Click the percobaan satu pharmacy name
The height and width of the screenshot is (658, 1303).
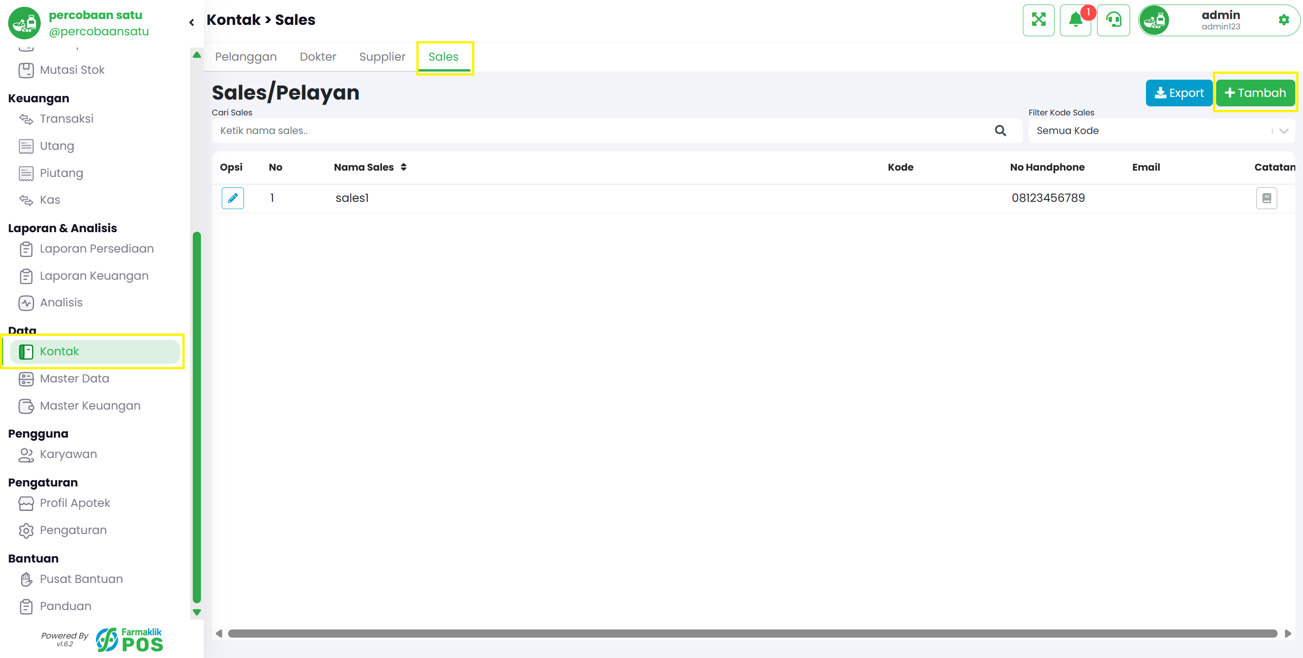point(95,15)
